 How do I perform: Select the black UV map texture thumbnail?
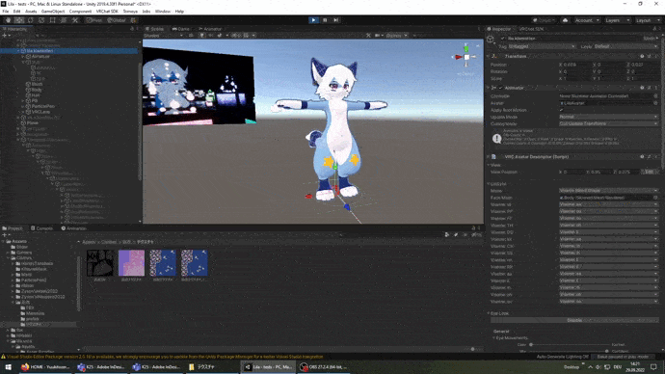100,263
